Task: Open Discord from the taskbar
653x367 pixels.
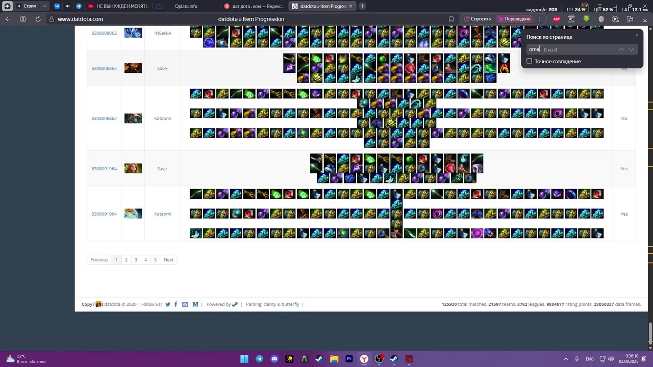Action: 274,359
